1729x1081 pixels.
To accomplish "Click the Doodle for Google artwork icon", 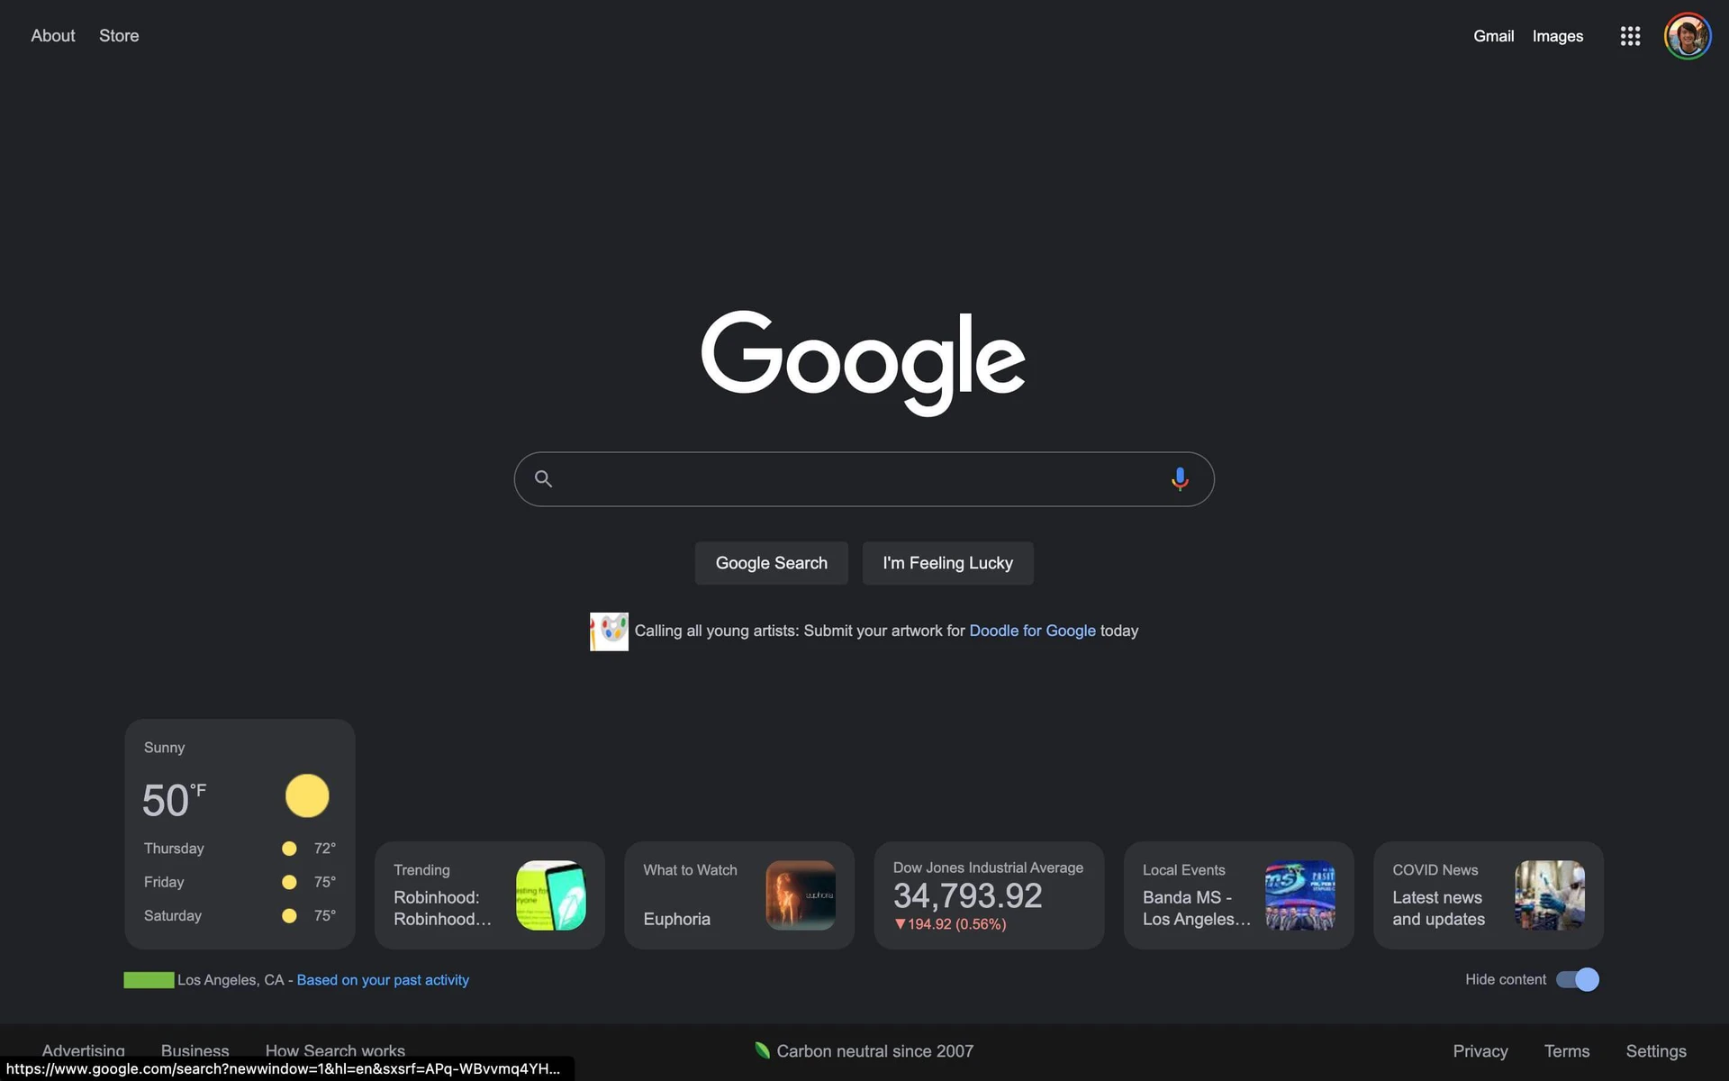I will coord(609,631).
